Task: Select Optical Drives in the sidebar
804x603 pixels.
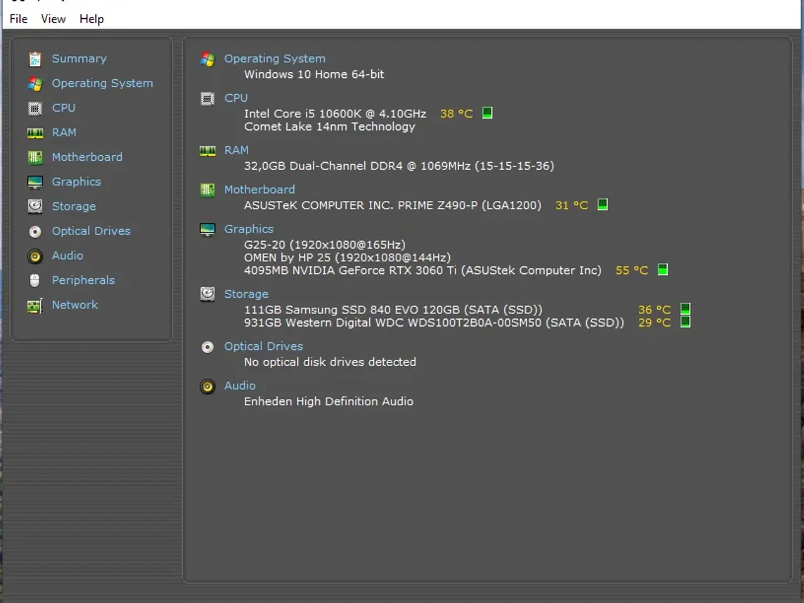Action: pyautogui.click(x=91, y=231)
